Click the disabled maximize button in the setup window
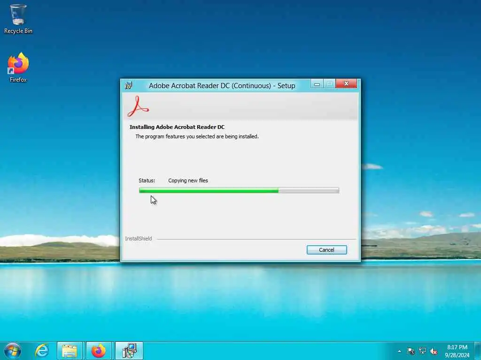The width and height of the screenshot is (481, 360). [329, 83]
